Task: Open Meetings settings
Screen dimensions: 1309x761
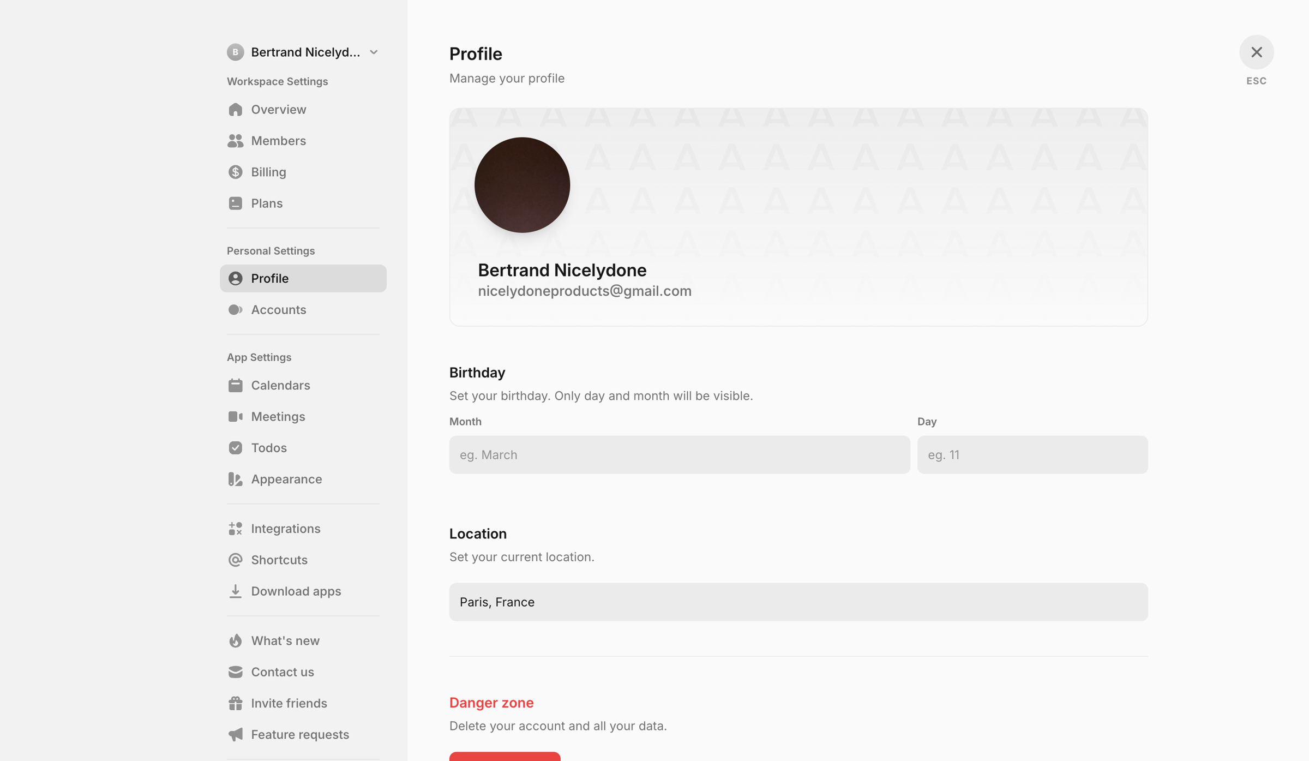Action: pyautogui.click(x=303, y=416)
